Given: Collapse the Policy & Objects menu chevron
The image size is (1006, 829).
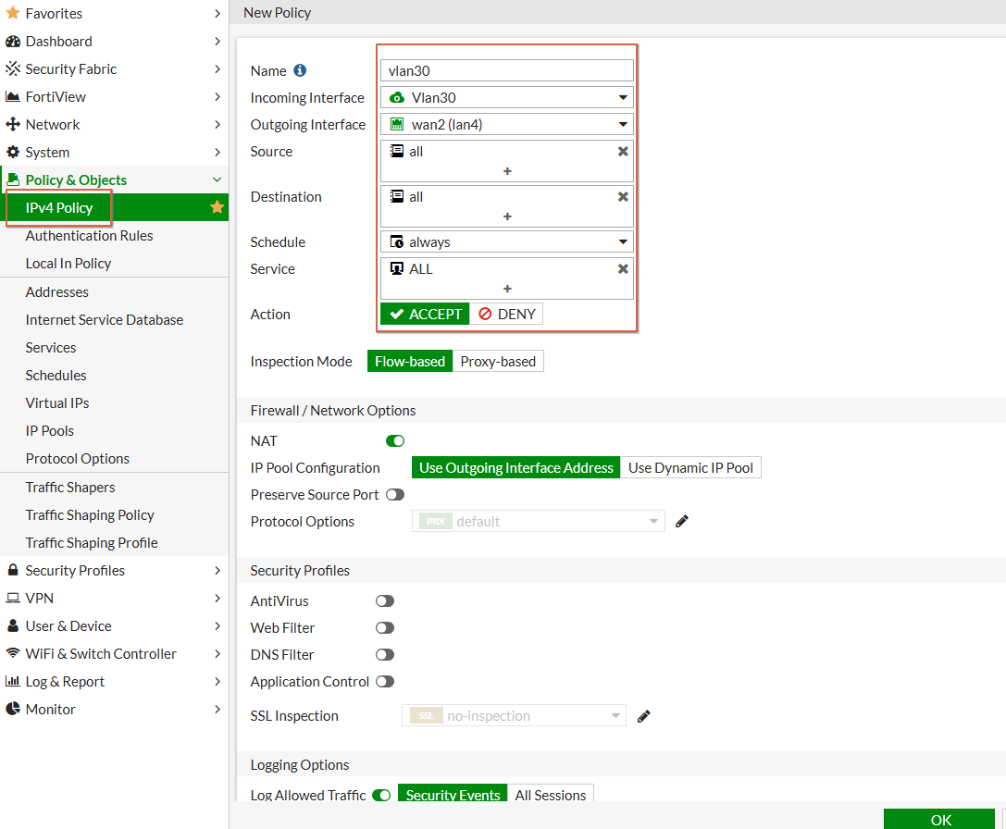Looking at the screenshot, I should (x=217, y=179).
